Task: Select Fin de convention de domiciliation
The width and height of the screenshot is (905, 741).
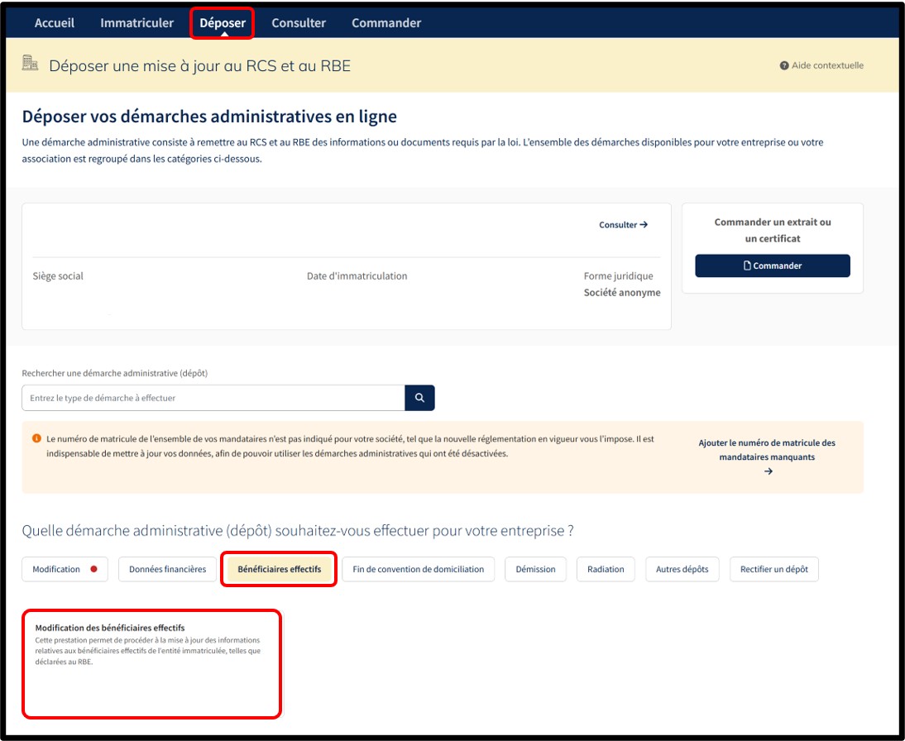Action: coord(418,569)
